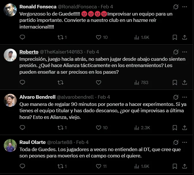Click Grok icon on Roberto's tweet
Viewport: 194px width, 175px height.
(176, 52)
